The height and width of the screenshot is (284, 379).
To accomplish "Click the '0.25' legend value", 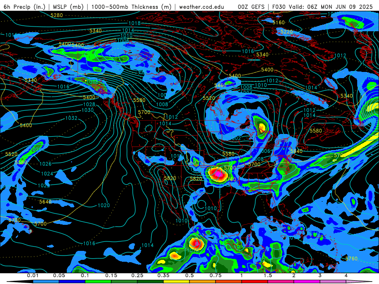I will (x=137, y=275).
